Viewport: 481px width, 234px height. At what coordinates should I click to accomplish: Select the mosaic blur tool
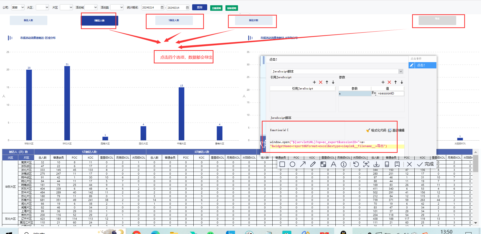pyautogui.click(x=323, y=164)
